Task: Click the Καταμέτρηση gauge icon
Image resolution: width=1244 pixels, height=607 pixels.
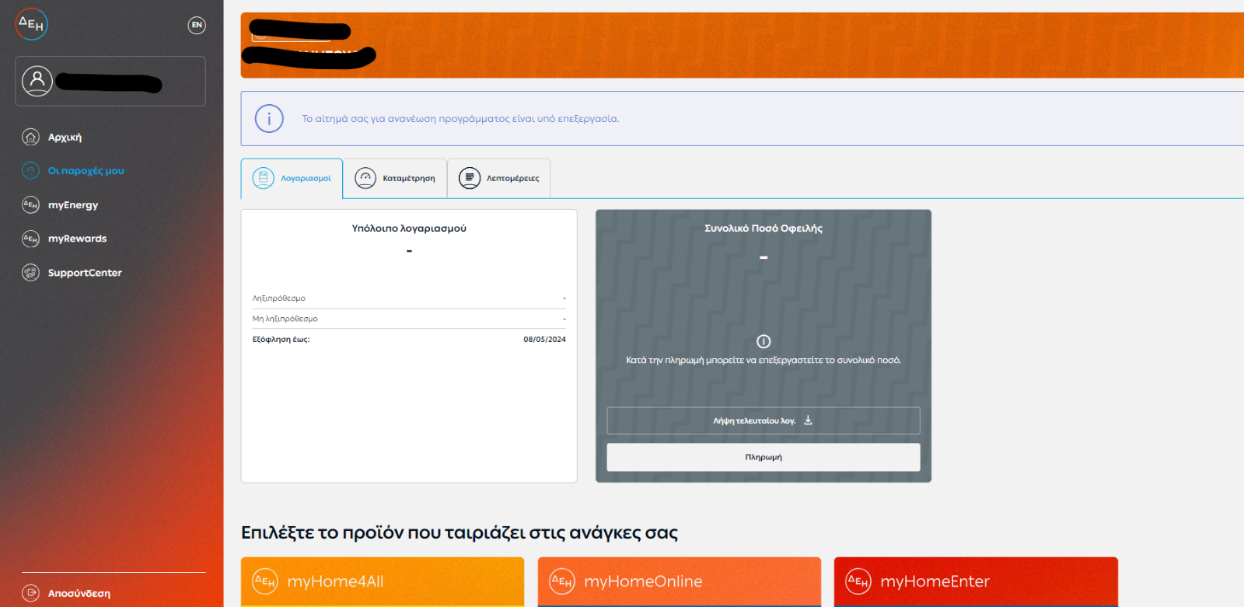Action: point(365,178)
